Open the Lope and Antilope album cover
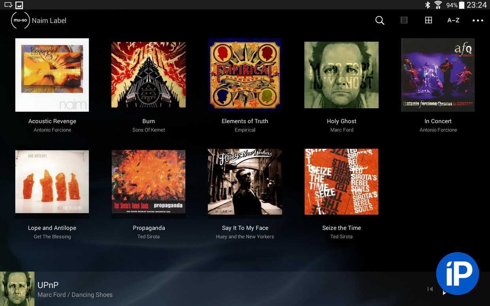The width and height of the screenshot is (490, 306). (52, 182)
